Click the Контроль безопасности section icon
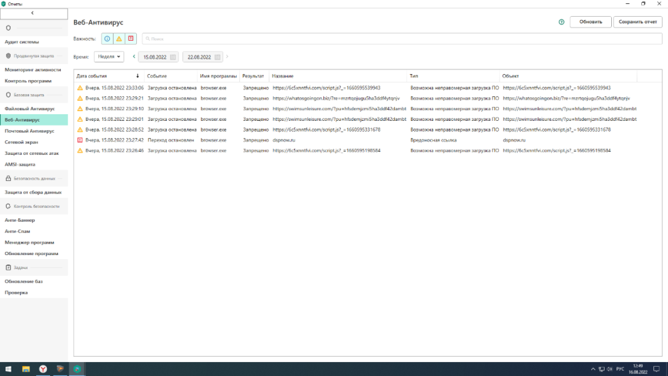Image resolution: width=668 pixels, height=376 pixels. 8,206
